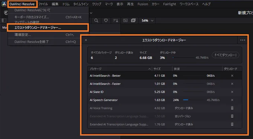This screenshot has width=253, height=139.
Task: Close the エクストラダウンロードマネージャー dialog
Action: [x=86, y=40]
